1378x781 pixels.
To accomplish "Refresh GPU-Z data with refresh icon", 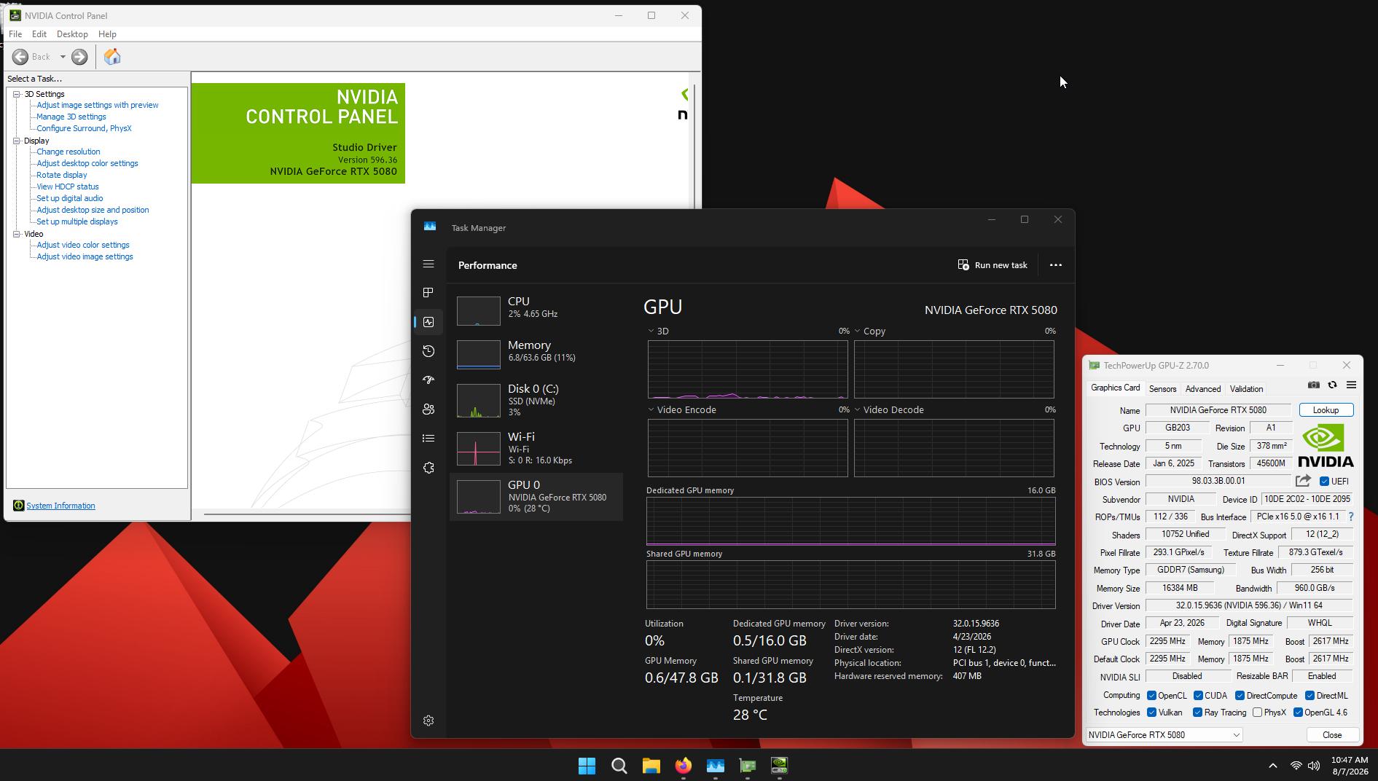I will (1332, 385).
